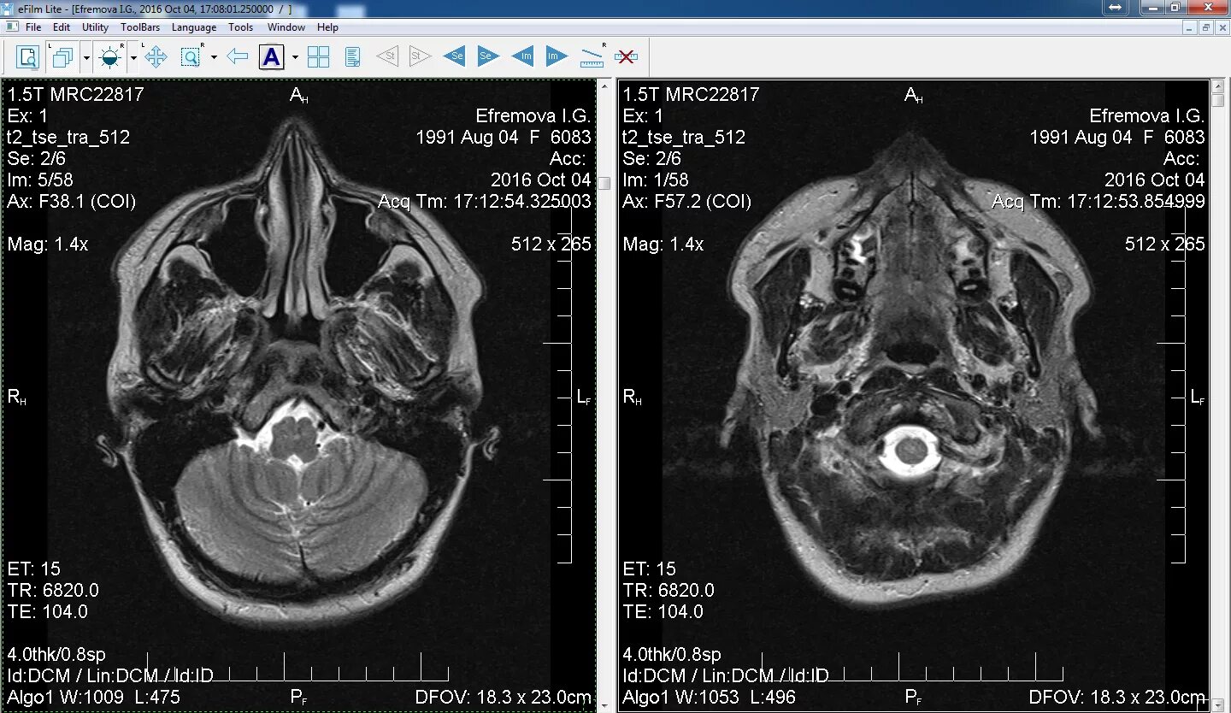Viewport: 1231px width, 713px height.
Task: Open the screen layout grid tool
Action: 318,57
